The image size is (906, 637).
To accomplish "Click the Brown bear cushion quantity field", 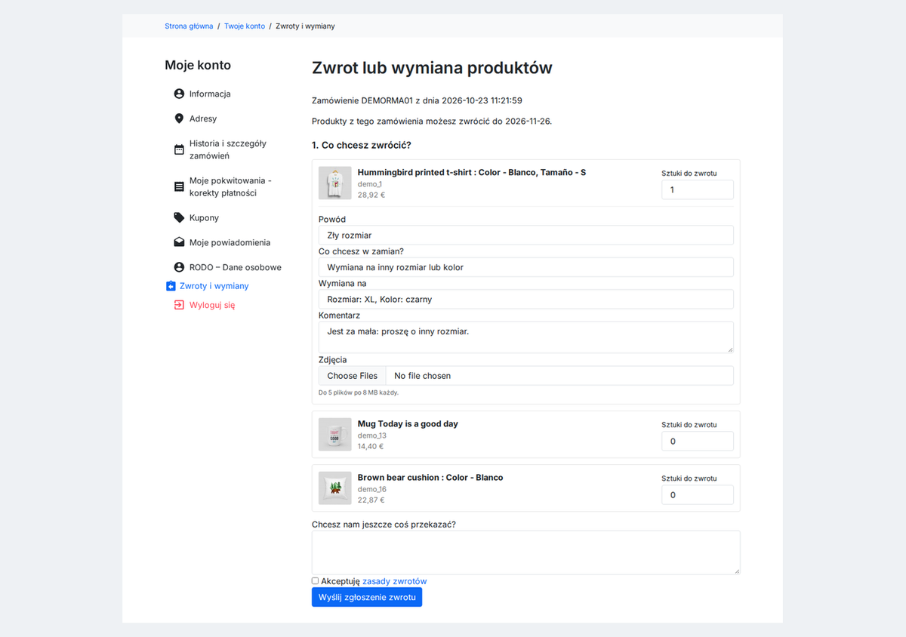I will pyautogui.click(x=698, y=495).
